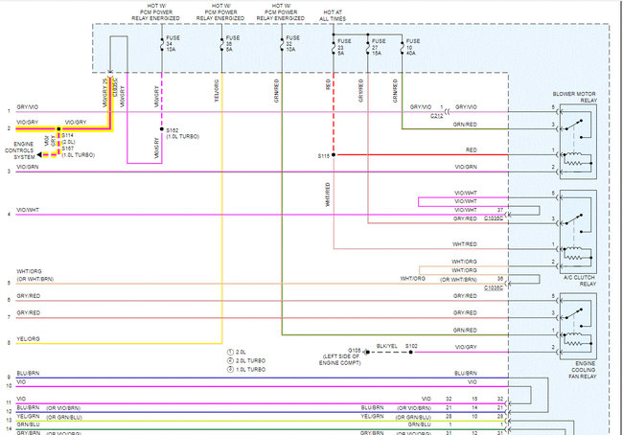Click the underlined C1035C label below pin 36
Image resolution: width=623 pixels, height=435 pixels.
coord(494,287)
